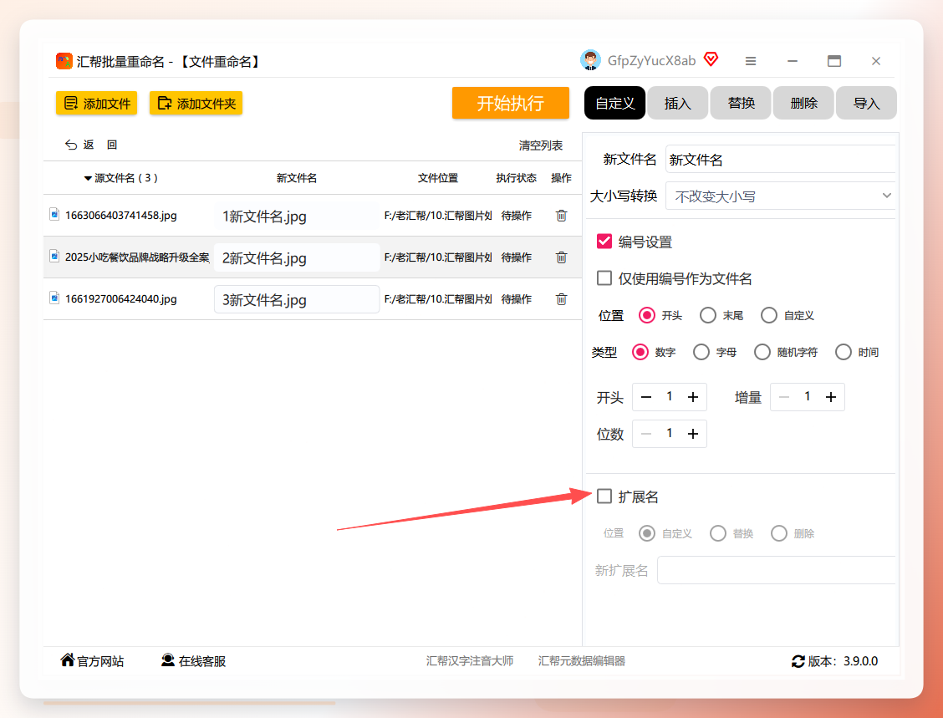
Task: Click file icon of 1663066403741458.jpg
Action: [54, 214]
